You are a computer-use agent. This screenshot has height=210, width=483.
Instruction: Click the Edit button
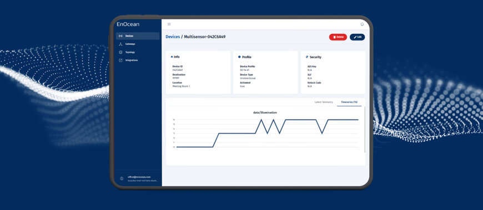pos(358,37)
